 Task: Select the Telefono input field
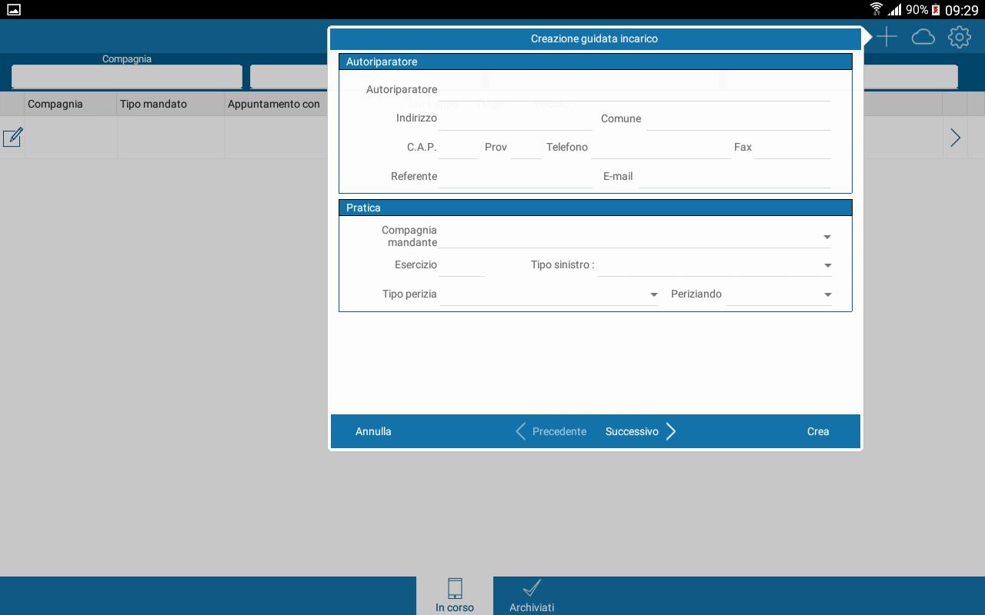click(660, 148)
